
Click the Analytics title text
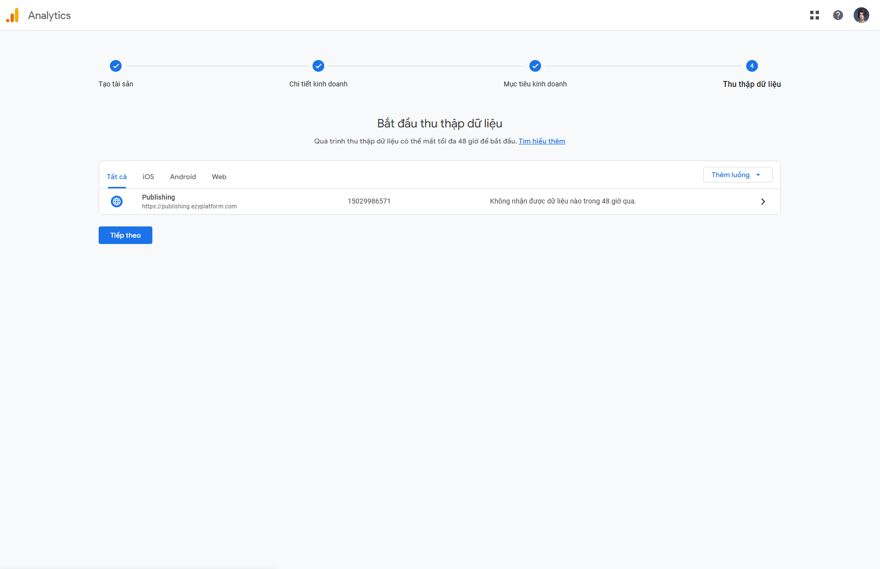(49, 15)
